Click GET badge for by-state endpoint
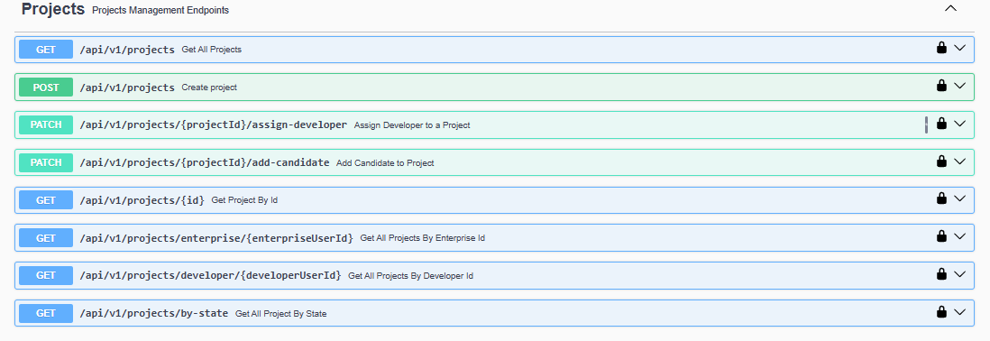The width and height of the screenshot is (990, 341). click(46, 313)
